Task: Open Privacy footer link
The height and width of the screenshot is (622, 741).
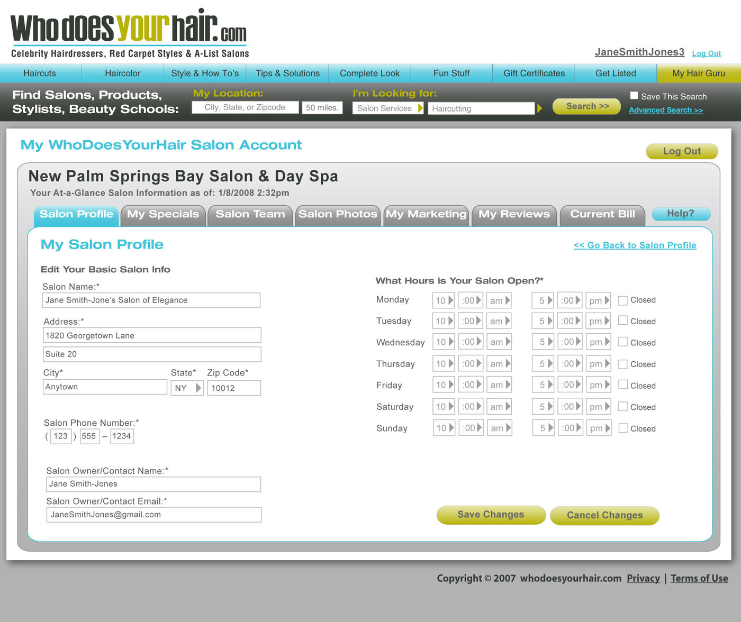Action: (643, 579)
